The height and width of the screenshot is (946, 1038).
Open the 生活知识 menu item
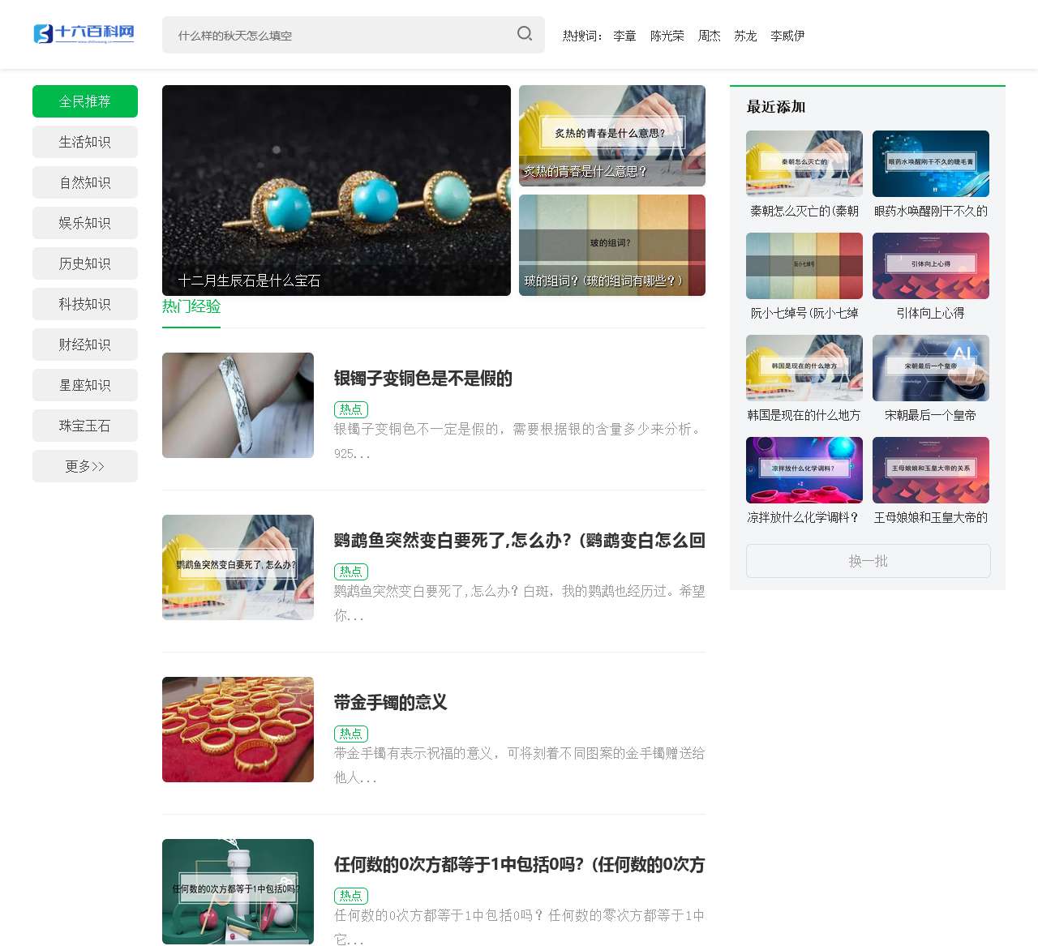point(84,141)
